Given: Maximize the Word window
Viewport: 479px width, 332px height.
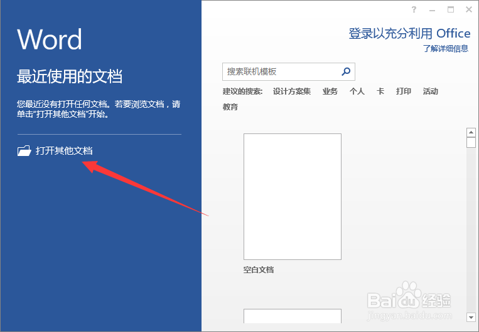Looking at the screenshot, I should (x=451, y=10).
